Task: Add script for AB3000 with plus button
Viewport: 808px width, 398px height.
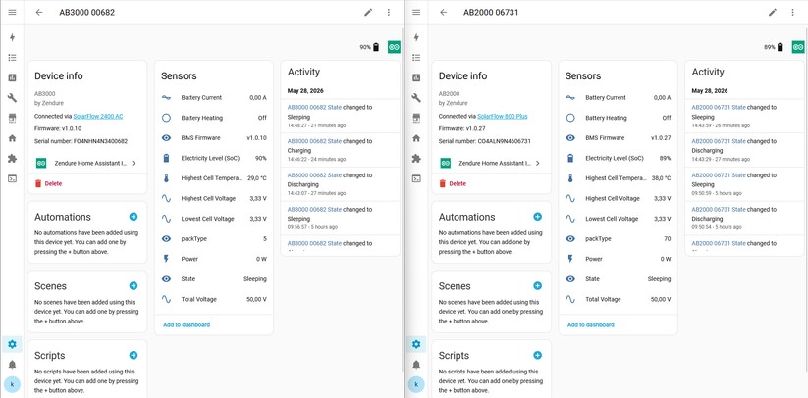Action: (x=134, y=355)
